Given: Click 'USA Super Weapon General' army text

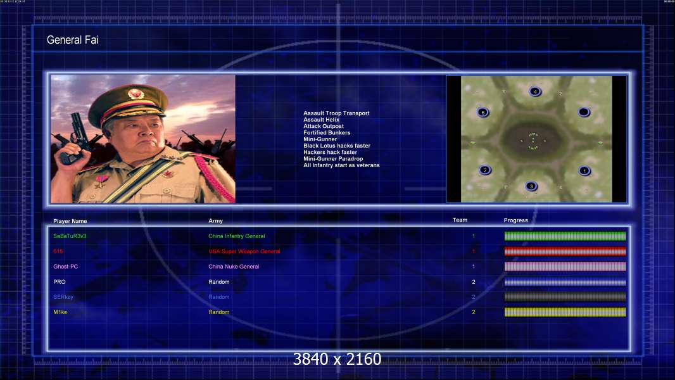Looking at the screenshot, I should pyautogui.click(x=244, y=251).
